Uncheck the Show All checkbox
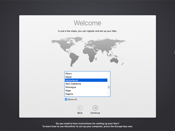Screen dimensions: 175x131 pos(66,100)
